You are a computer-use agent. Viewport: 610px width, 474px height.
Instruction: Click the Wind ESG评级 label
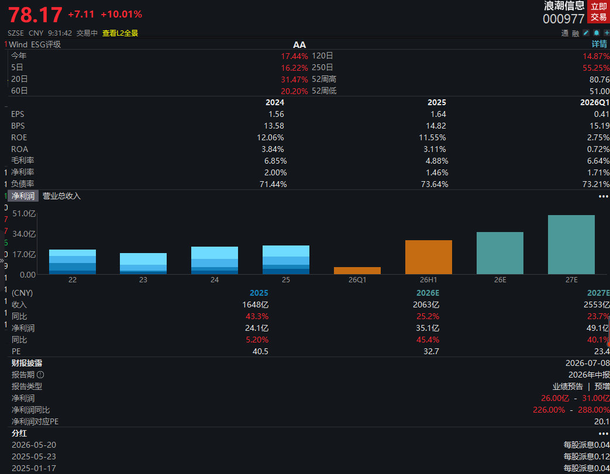coord(35,44)
